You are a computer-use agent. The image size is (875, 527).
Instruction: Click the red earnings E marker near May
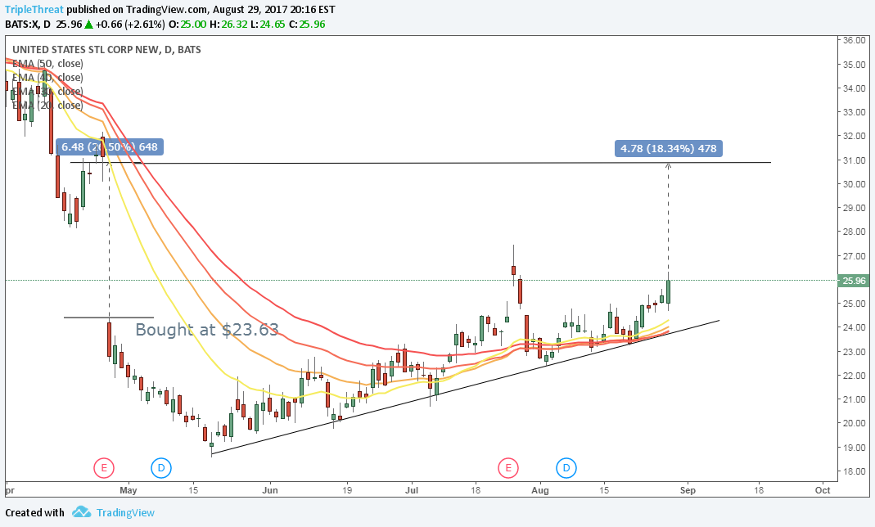[104, 468]
